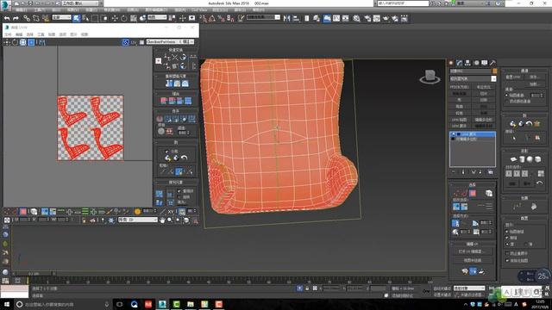Open the workspace dropdown in title bar

coord(80,3)
